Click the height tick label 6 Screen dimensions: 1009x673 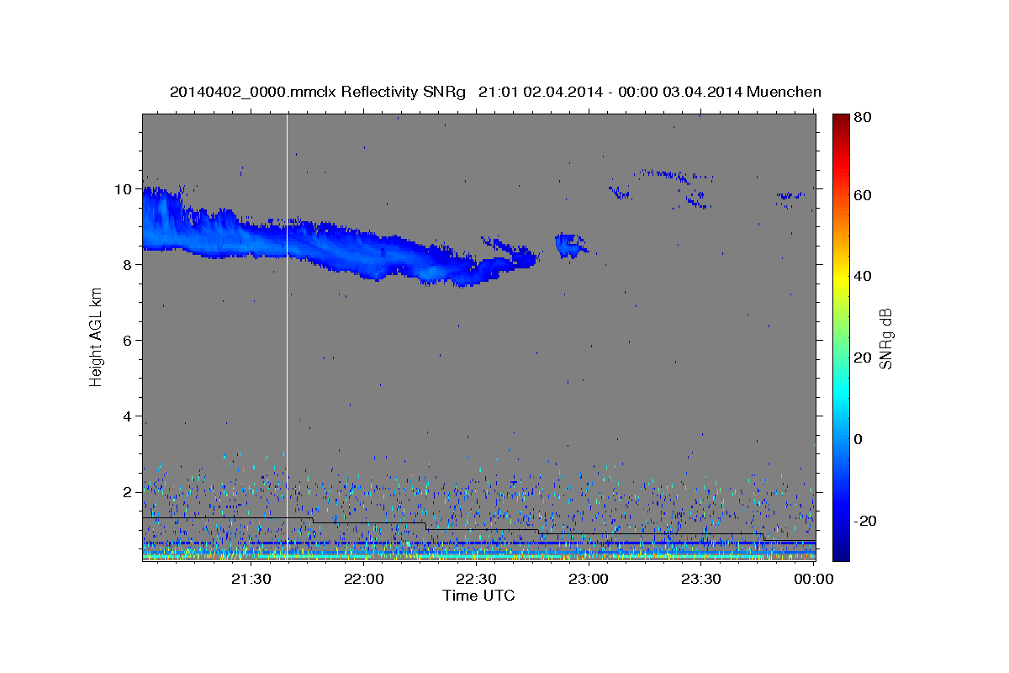pos(129,341)
